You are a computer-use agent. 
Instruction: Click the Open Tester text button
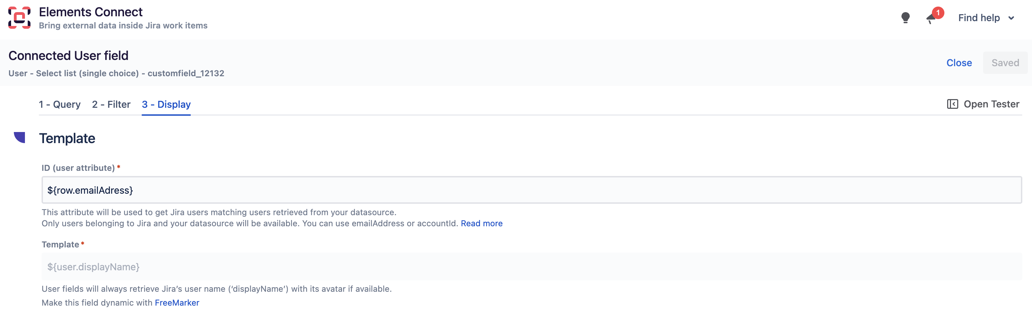point(991,104)
